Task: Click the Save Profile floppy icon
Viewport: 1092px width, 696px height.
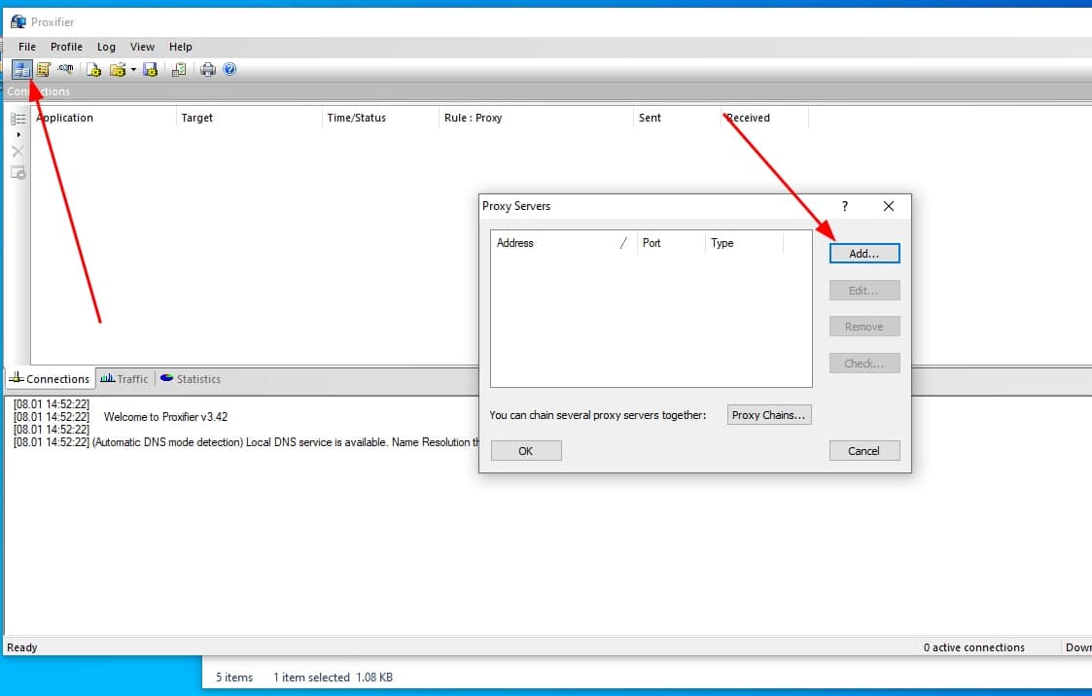Action: coord(150,69)
